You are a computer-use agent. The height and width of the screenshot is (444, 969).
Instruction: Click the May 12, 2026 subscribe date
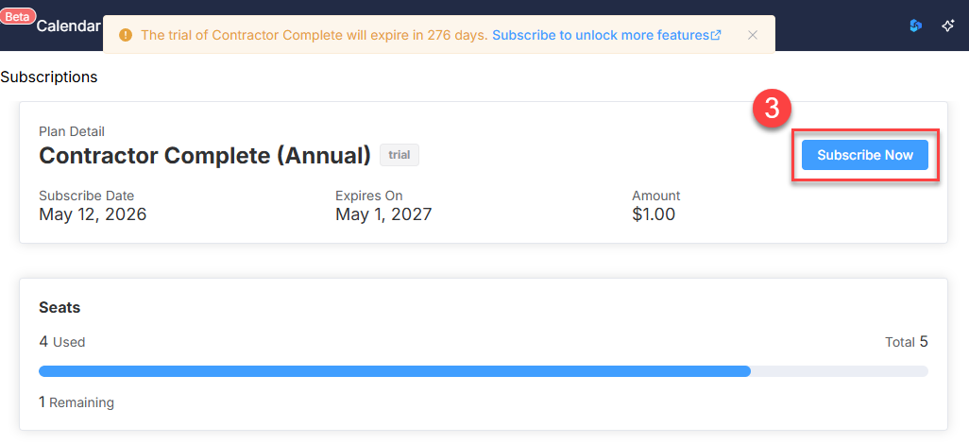[x=93, y=214]
